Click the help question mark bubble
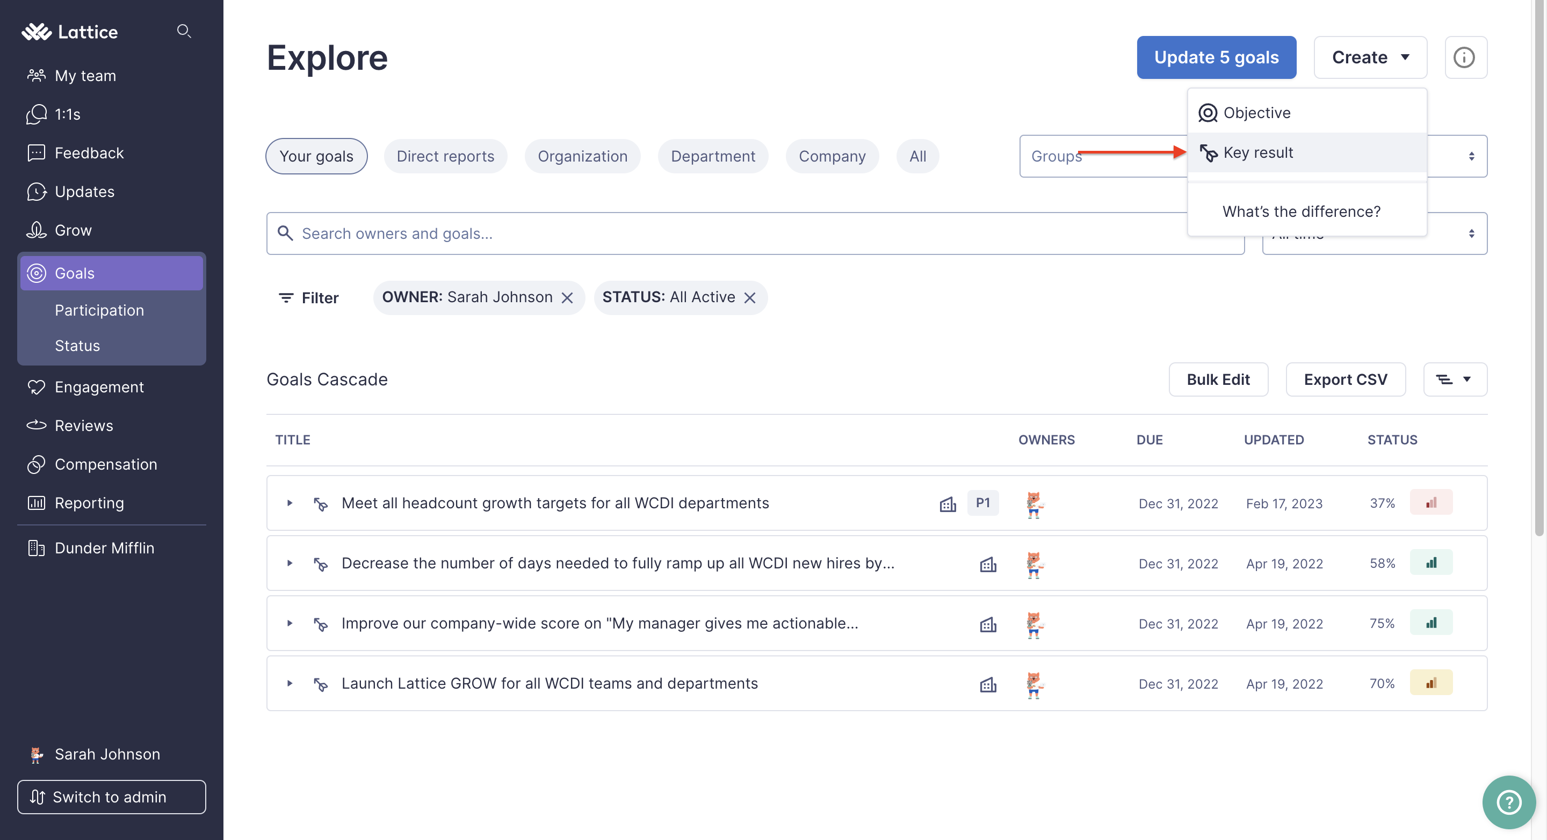The width and height of the screenshot is (1547, 840). [x=1508, y=801]
